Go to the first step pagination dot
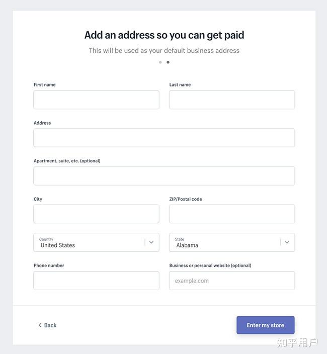This screenshot has width=327, height=354. (160, 62)
